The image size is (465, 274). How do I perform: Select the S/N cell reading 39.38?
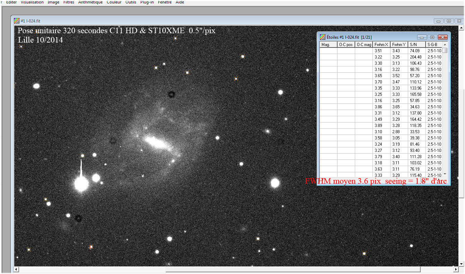[417, 138]
